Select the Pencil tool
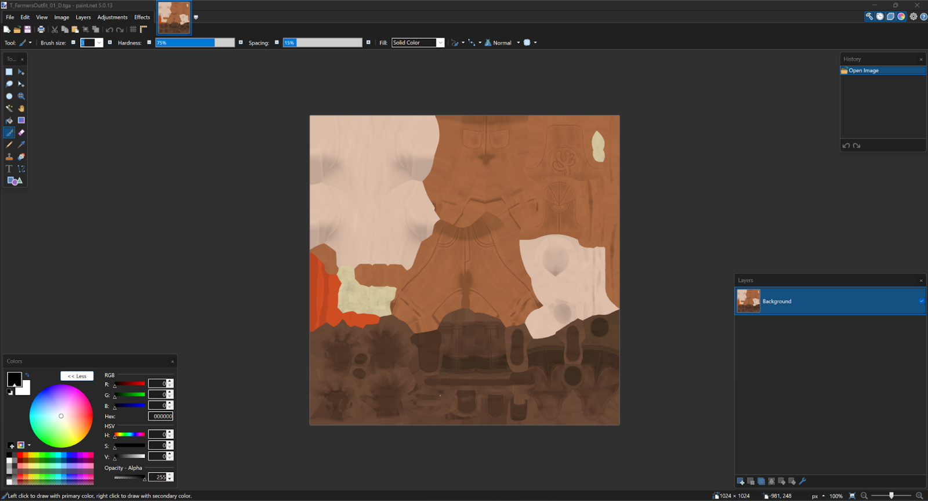This screenshot has width=928, height=501. 9,145
